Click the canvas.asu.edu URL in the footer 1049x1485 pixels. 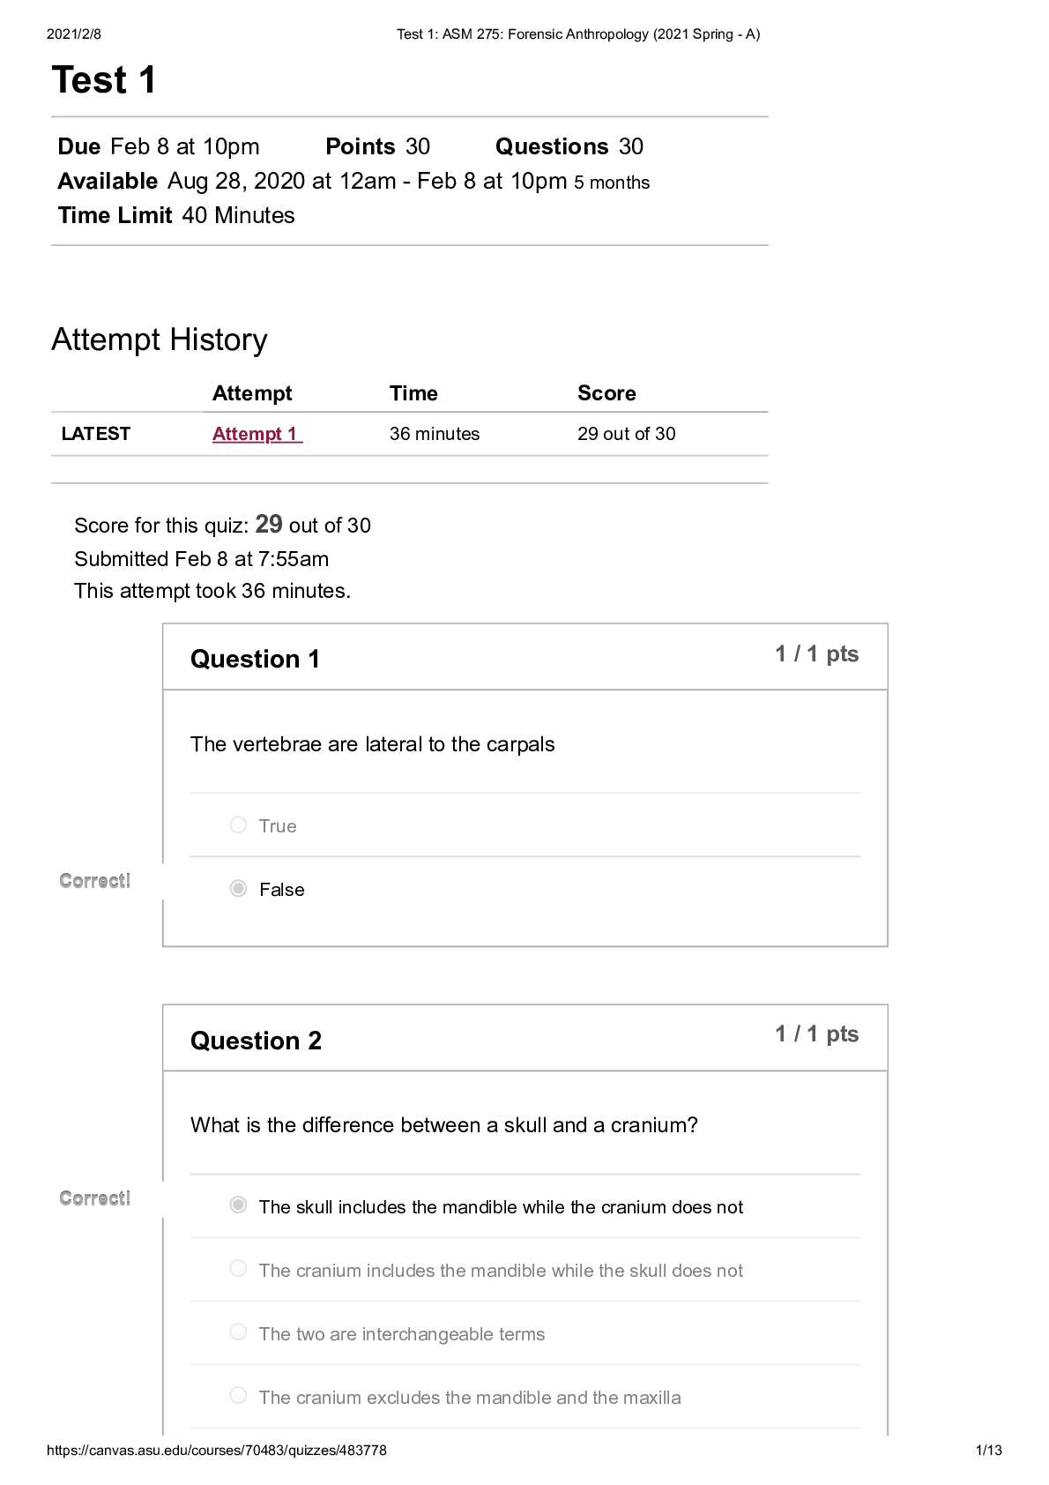[x=216, y=1451]
